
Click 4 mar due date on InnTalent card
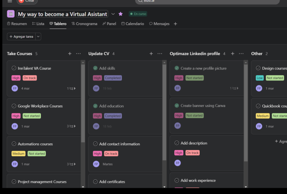pyautogui.click(x=26, y=89)
